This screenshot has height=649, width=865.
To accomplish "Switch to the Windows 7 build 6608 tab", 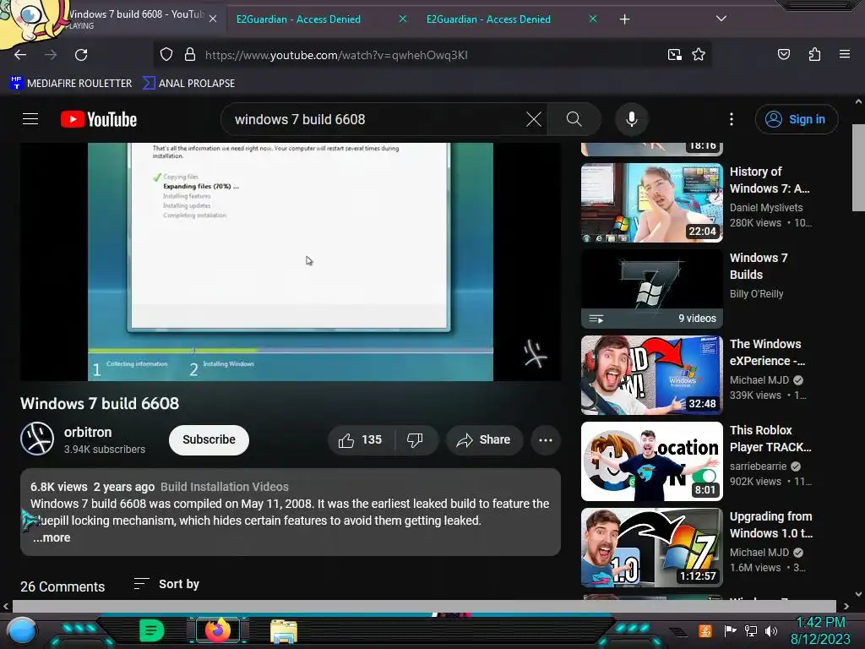I will [136, 19].
